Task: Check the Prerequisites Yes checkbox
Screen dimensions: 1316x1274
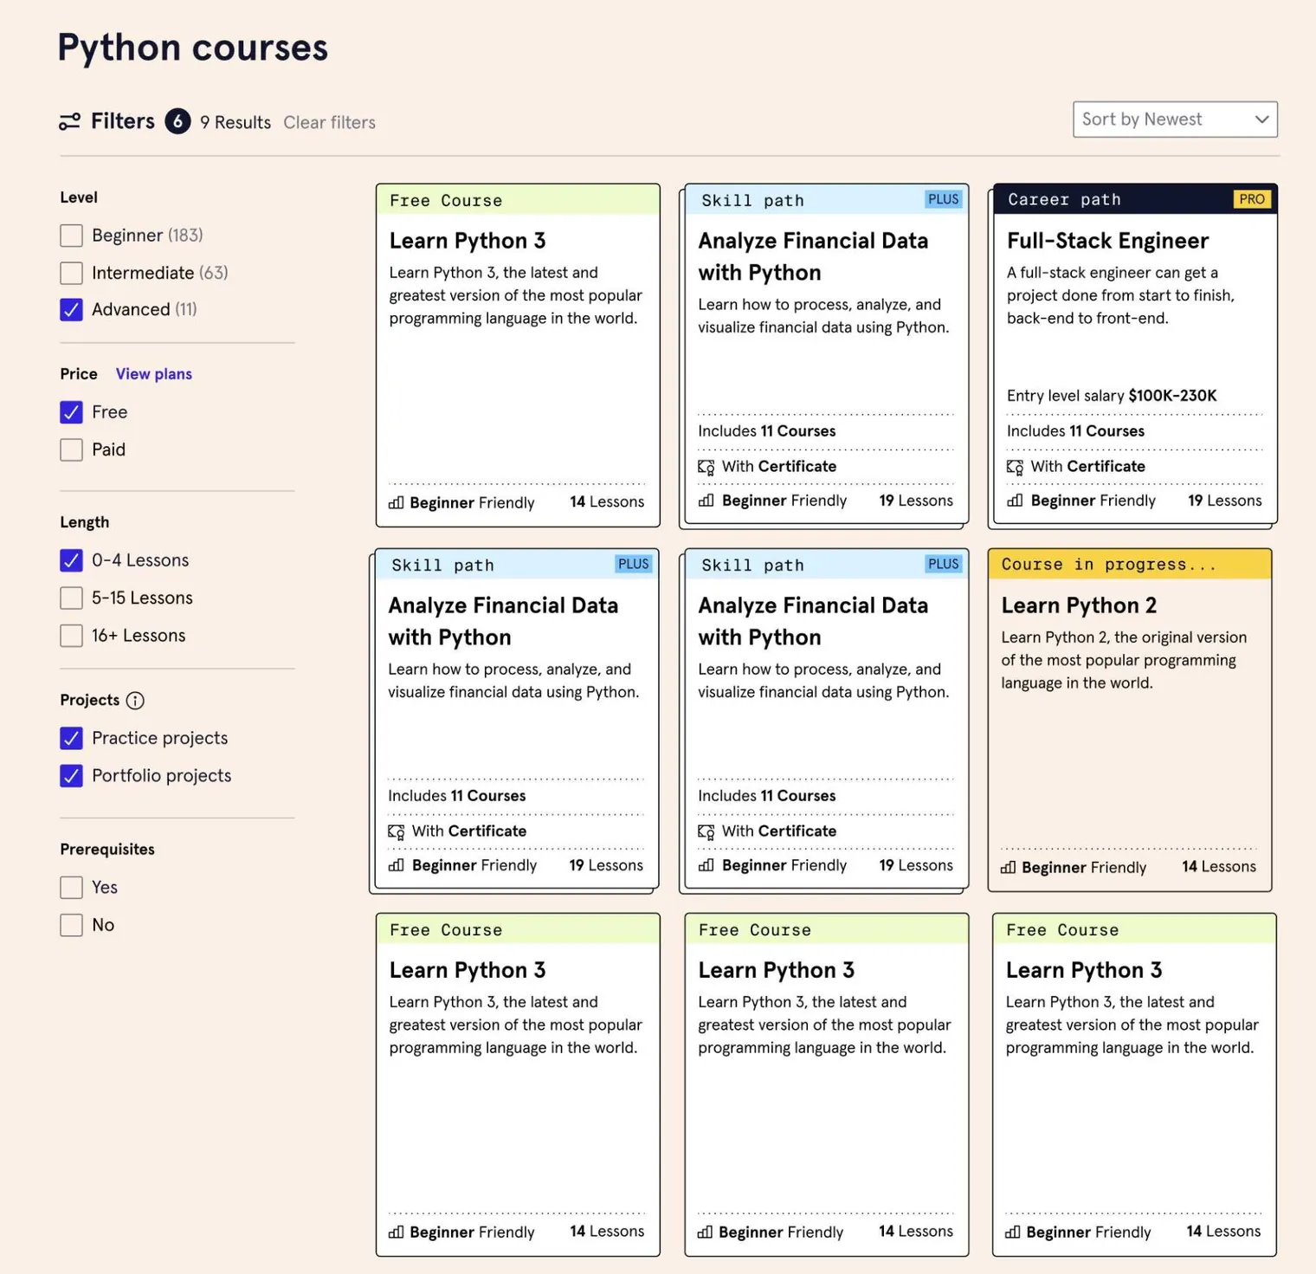Action: pyautogui.click(x=72, y=887)
